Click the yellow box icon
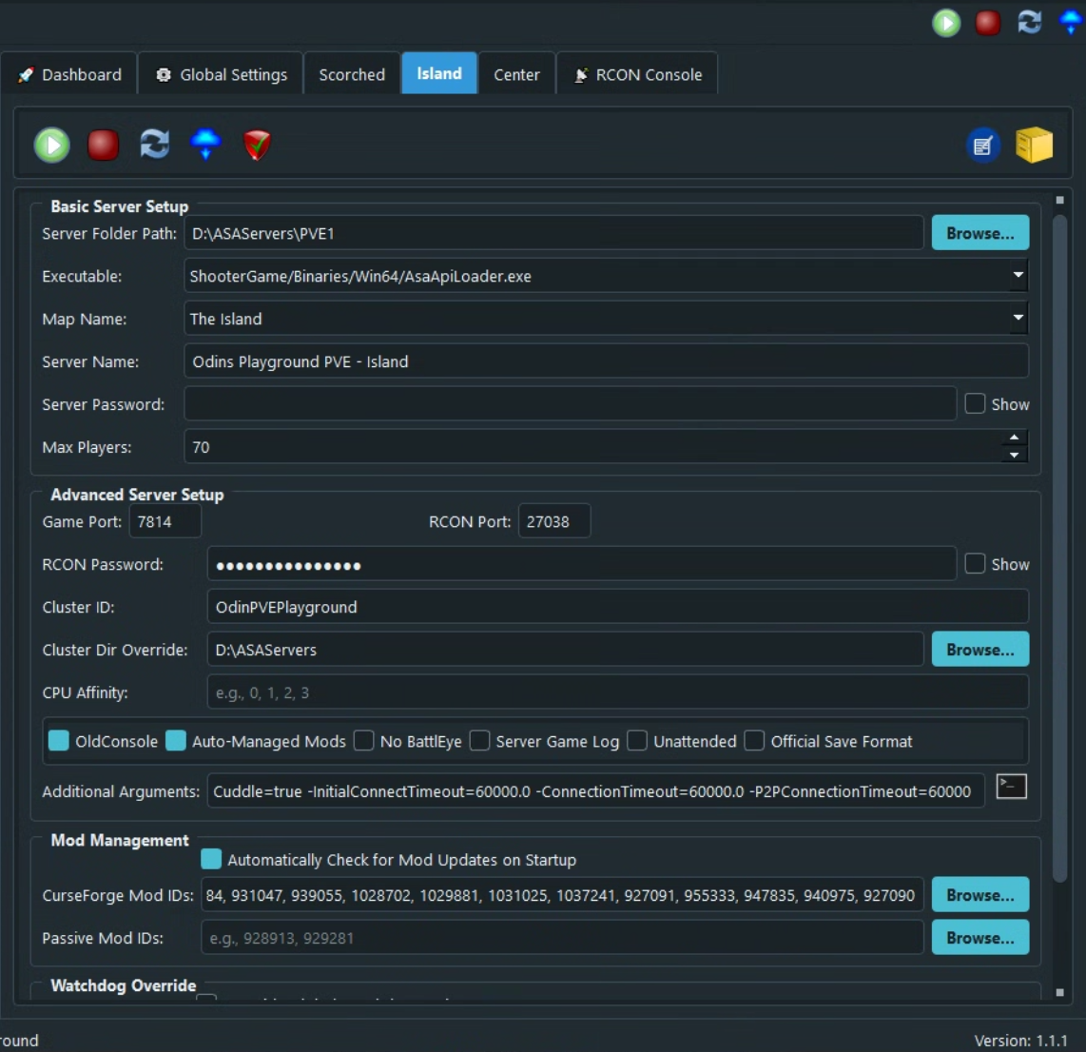Viewport: 1086px width, 1052px height. coord(1034,146)
